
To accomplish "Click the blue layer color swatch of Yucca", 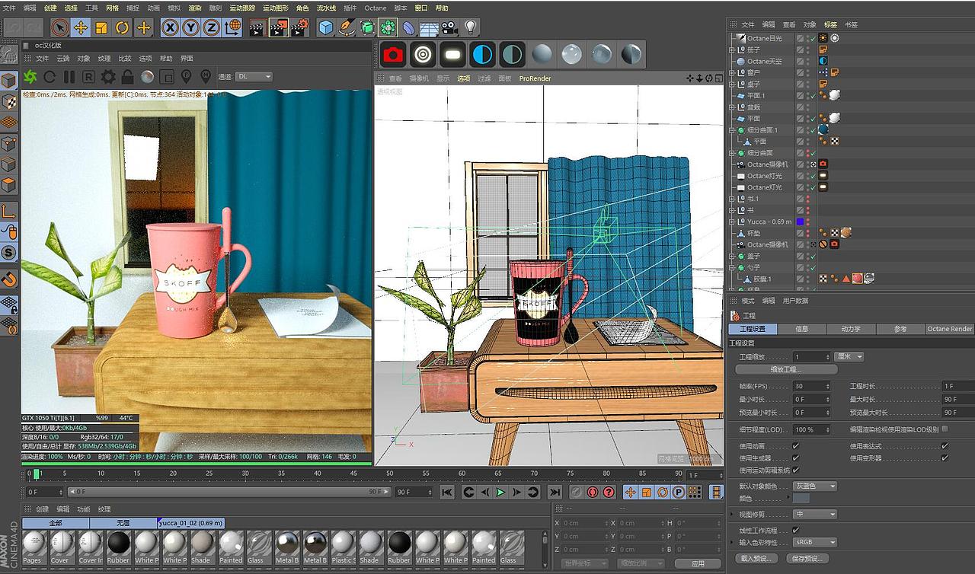I will tap(801, 222).
